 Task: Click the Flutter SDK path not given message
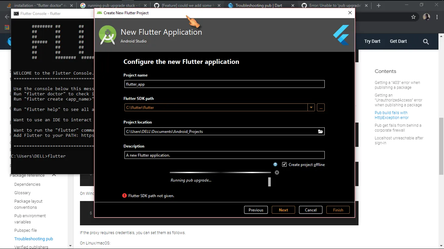151,196
